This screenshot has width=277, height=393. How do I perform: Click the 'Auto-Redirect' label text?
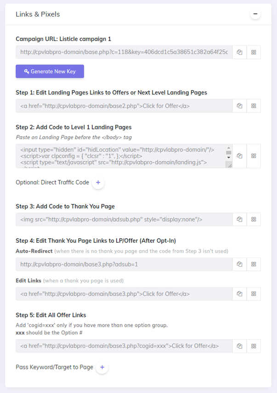[34, 251]
